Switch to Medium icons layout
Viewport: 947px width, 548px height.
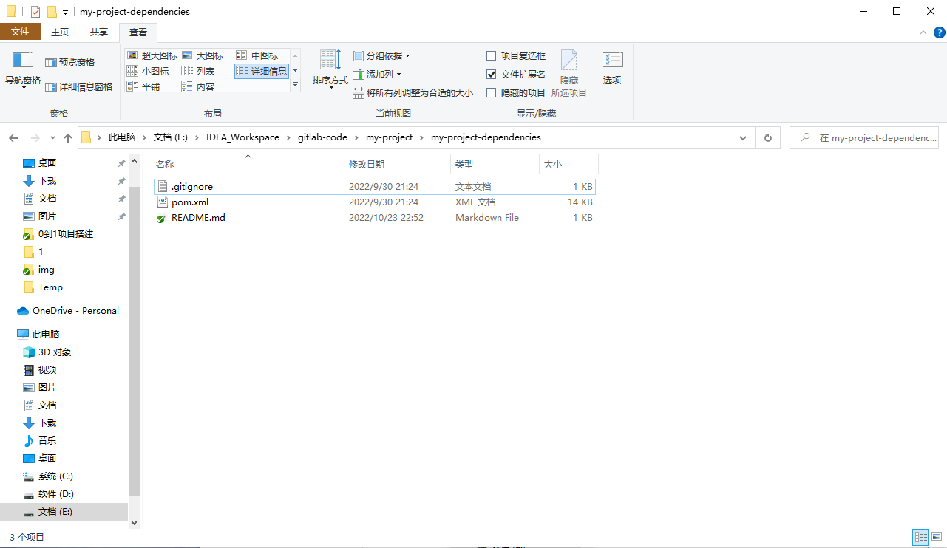(257, 55)
